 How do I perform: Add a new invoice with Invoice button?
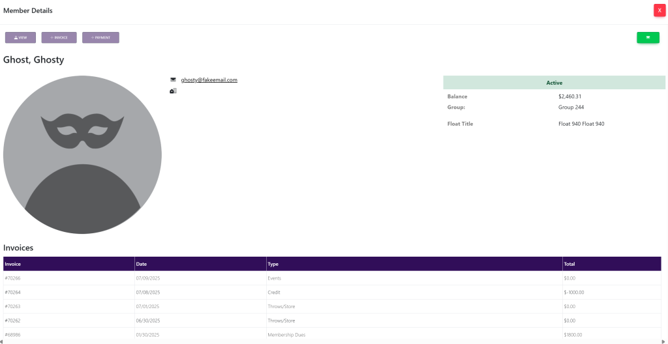click(59, 38)
